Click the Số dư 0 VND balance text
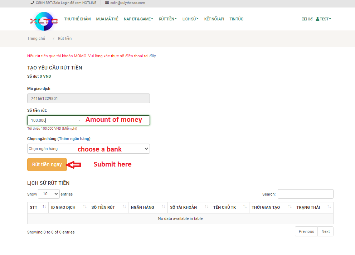 click(39, 76)
